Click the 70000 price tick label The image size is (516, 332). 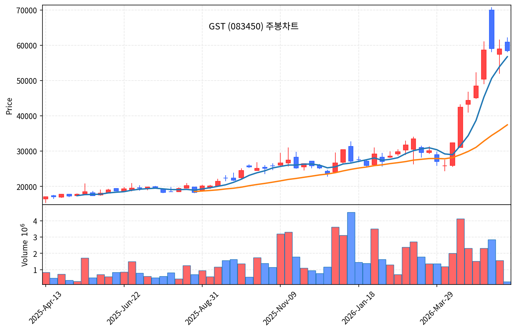(x=27, y=10)
